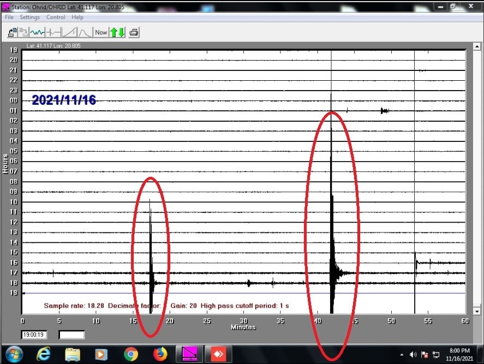Launch Internet Explorer from taskbar
The image size is (484, 364).
tap(44, 354)
